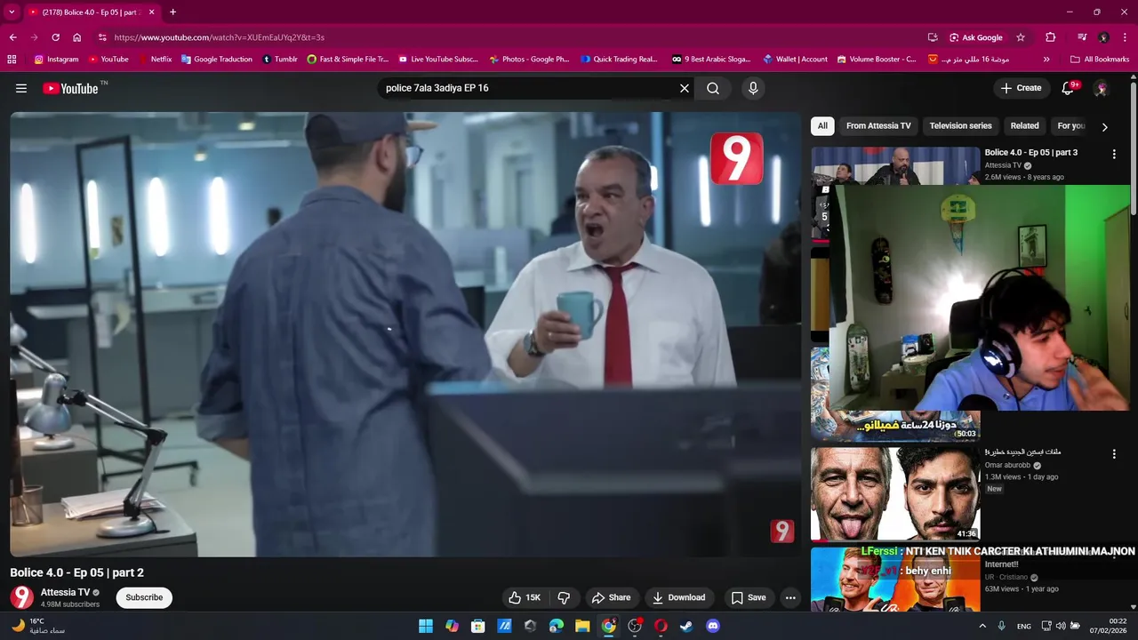Reload the page

[x=55, y=37]
